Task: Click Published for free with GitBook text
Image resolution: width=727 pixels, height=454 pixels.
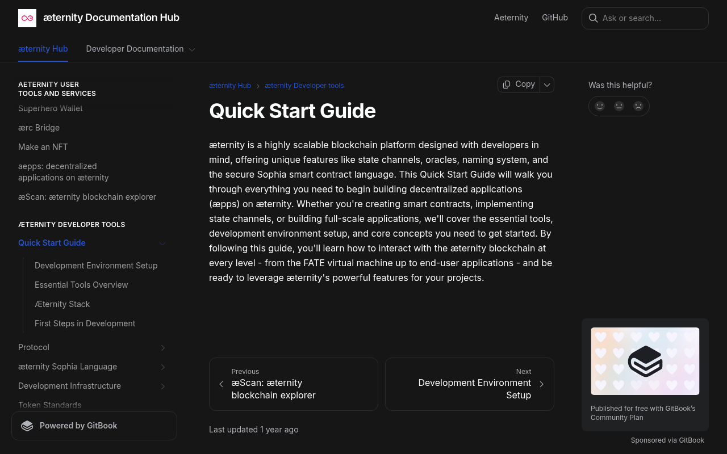Action: (643, 413)
